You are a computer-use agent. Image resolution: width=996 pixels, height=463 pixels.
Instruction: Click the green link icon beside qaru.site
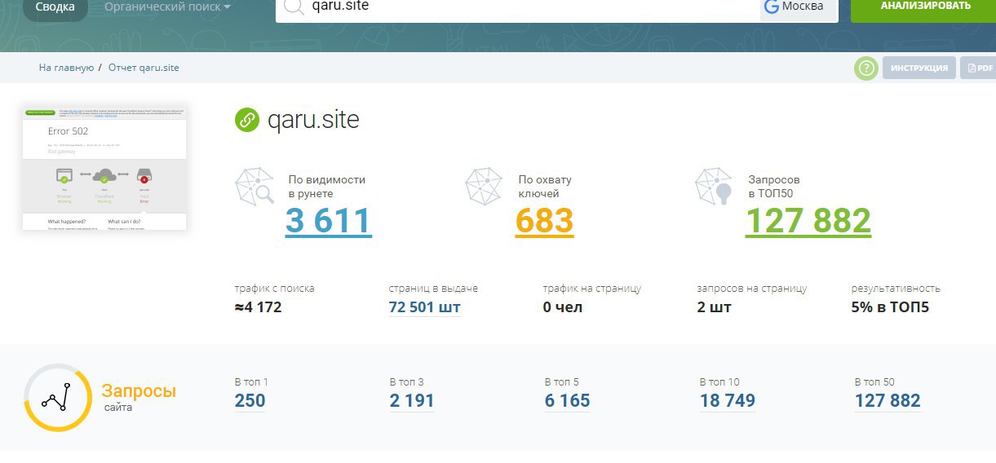pyautogui.click(x=246, y=120)
